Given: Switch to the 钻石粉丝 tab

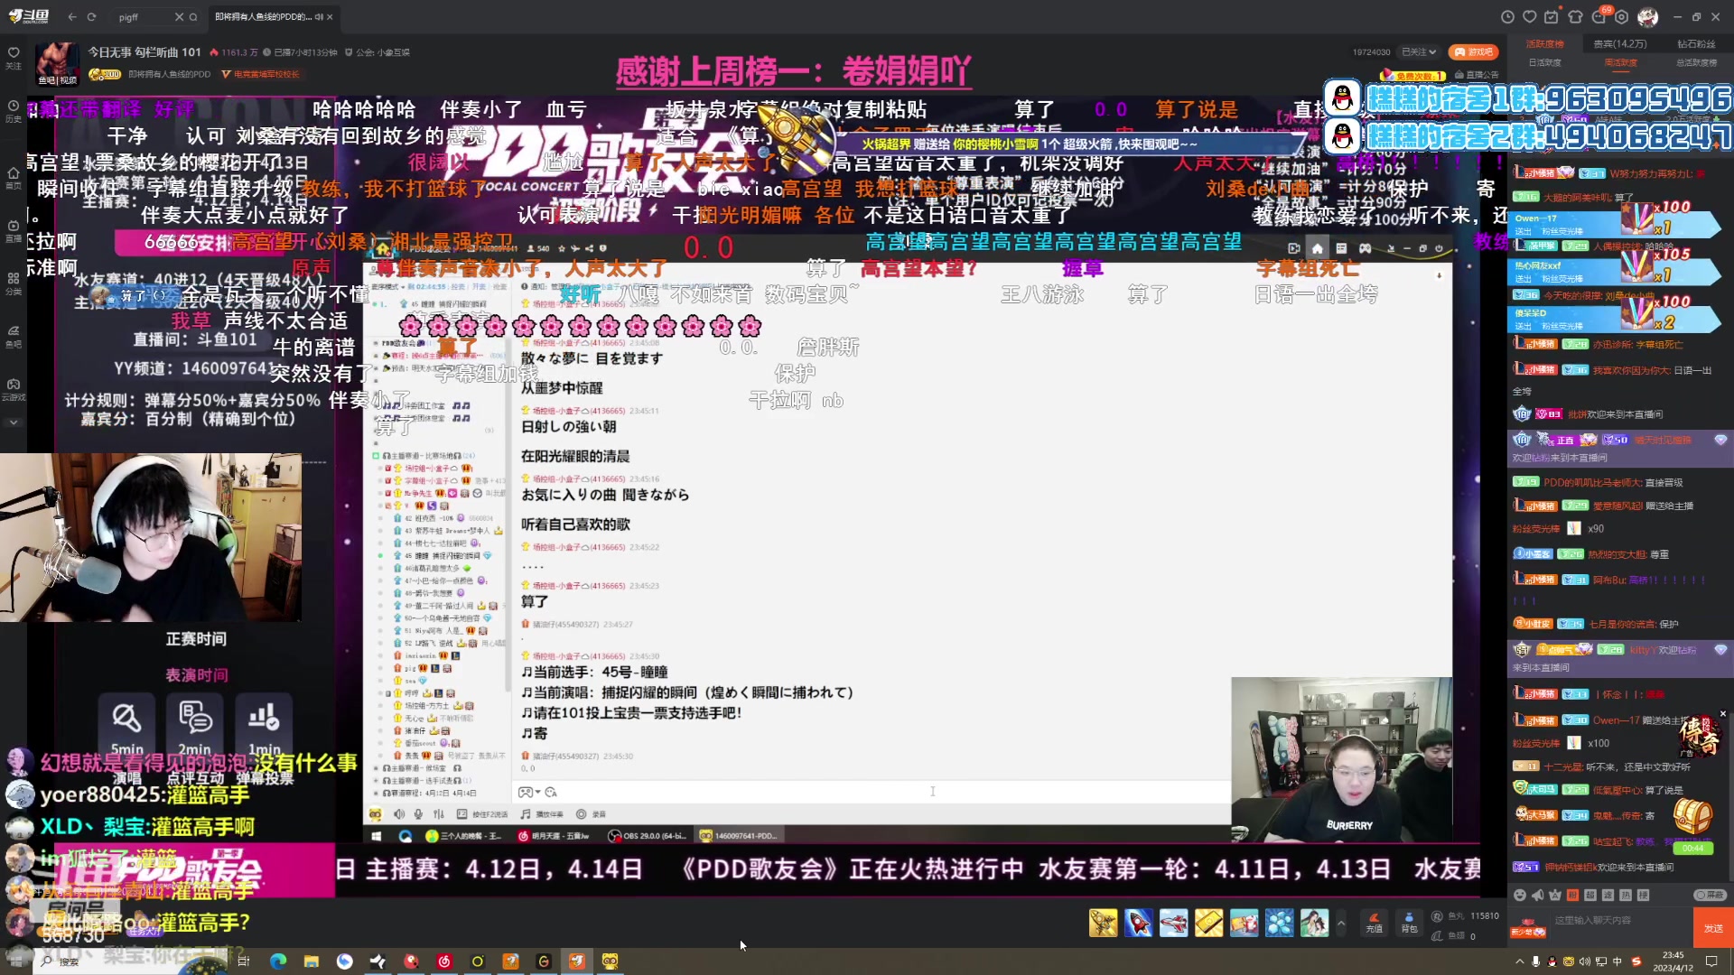Looking at the screenshot, I should pyautogui.click(x=1696, y=43).
